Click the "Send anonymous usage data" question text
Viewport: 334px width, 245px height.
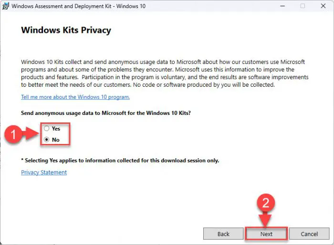point(106,113)
